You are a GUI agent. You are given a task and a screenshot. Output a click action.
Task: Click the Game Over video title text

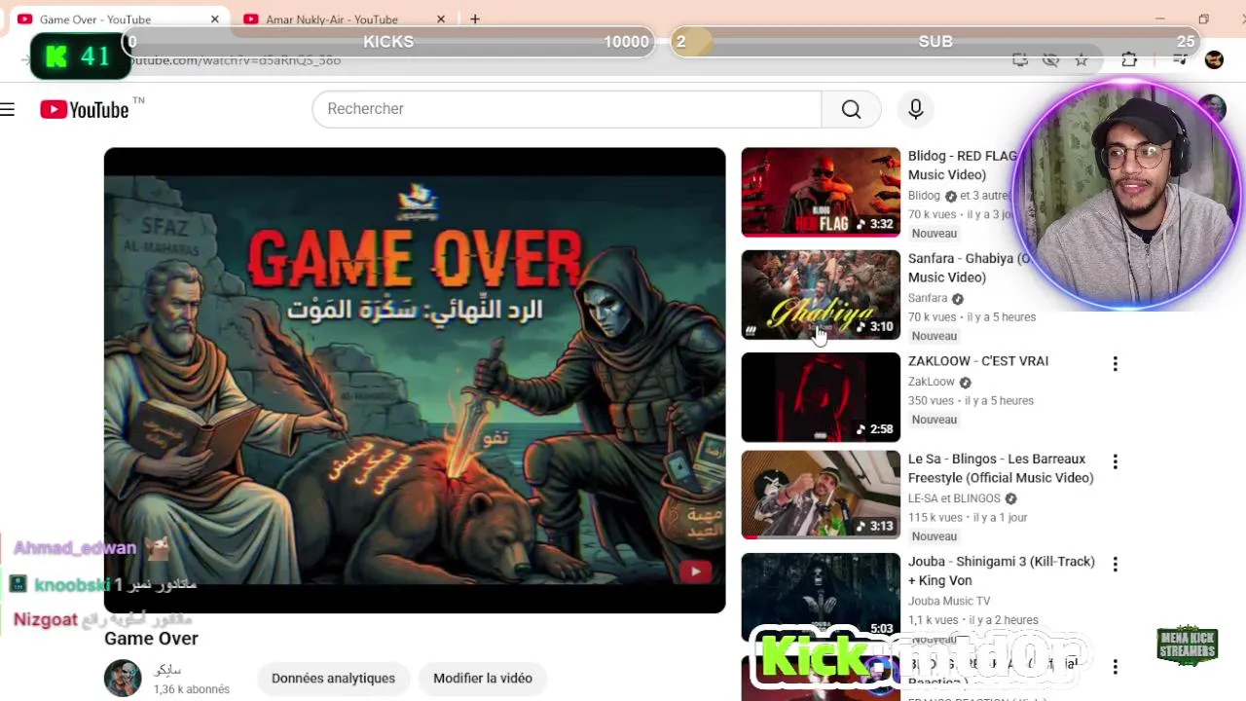151,639
